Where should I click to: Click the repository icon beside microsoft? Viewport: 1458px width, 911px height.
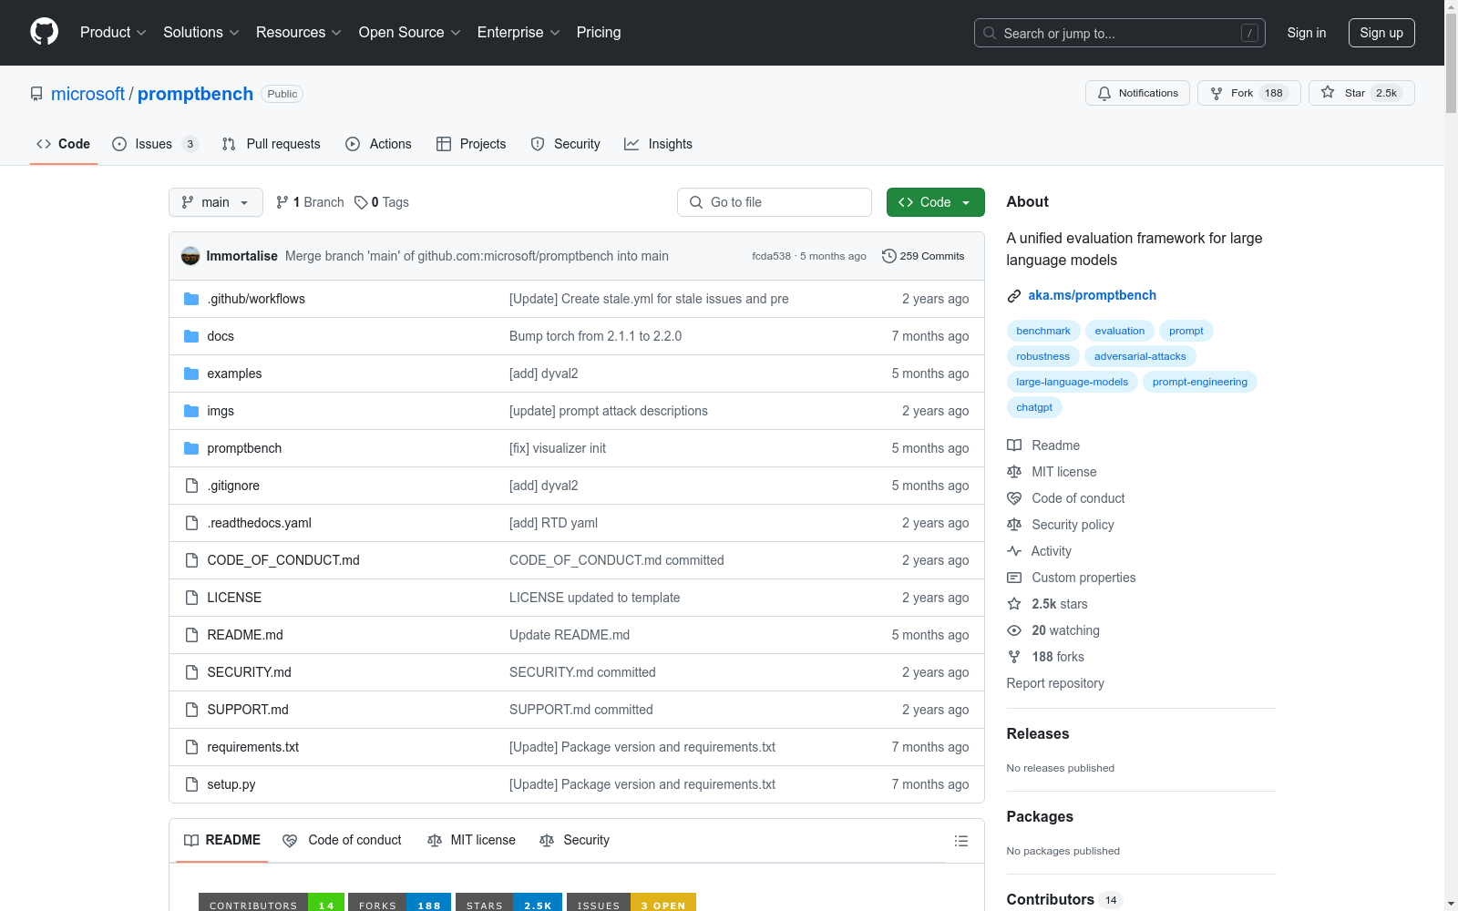tap(36, 94)
